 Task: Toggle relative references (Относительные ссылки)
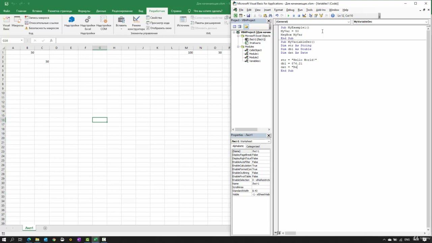42,23
